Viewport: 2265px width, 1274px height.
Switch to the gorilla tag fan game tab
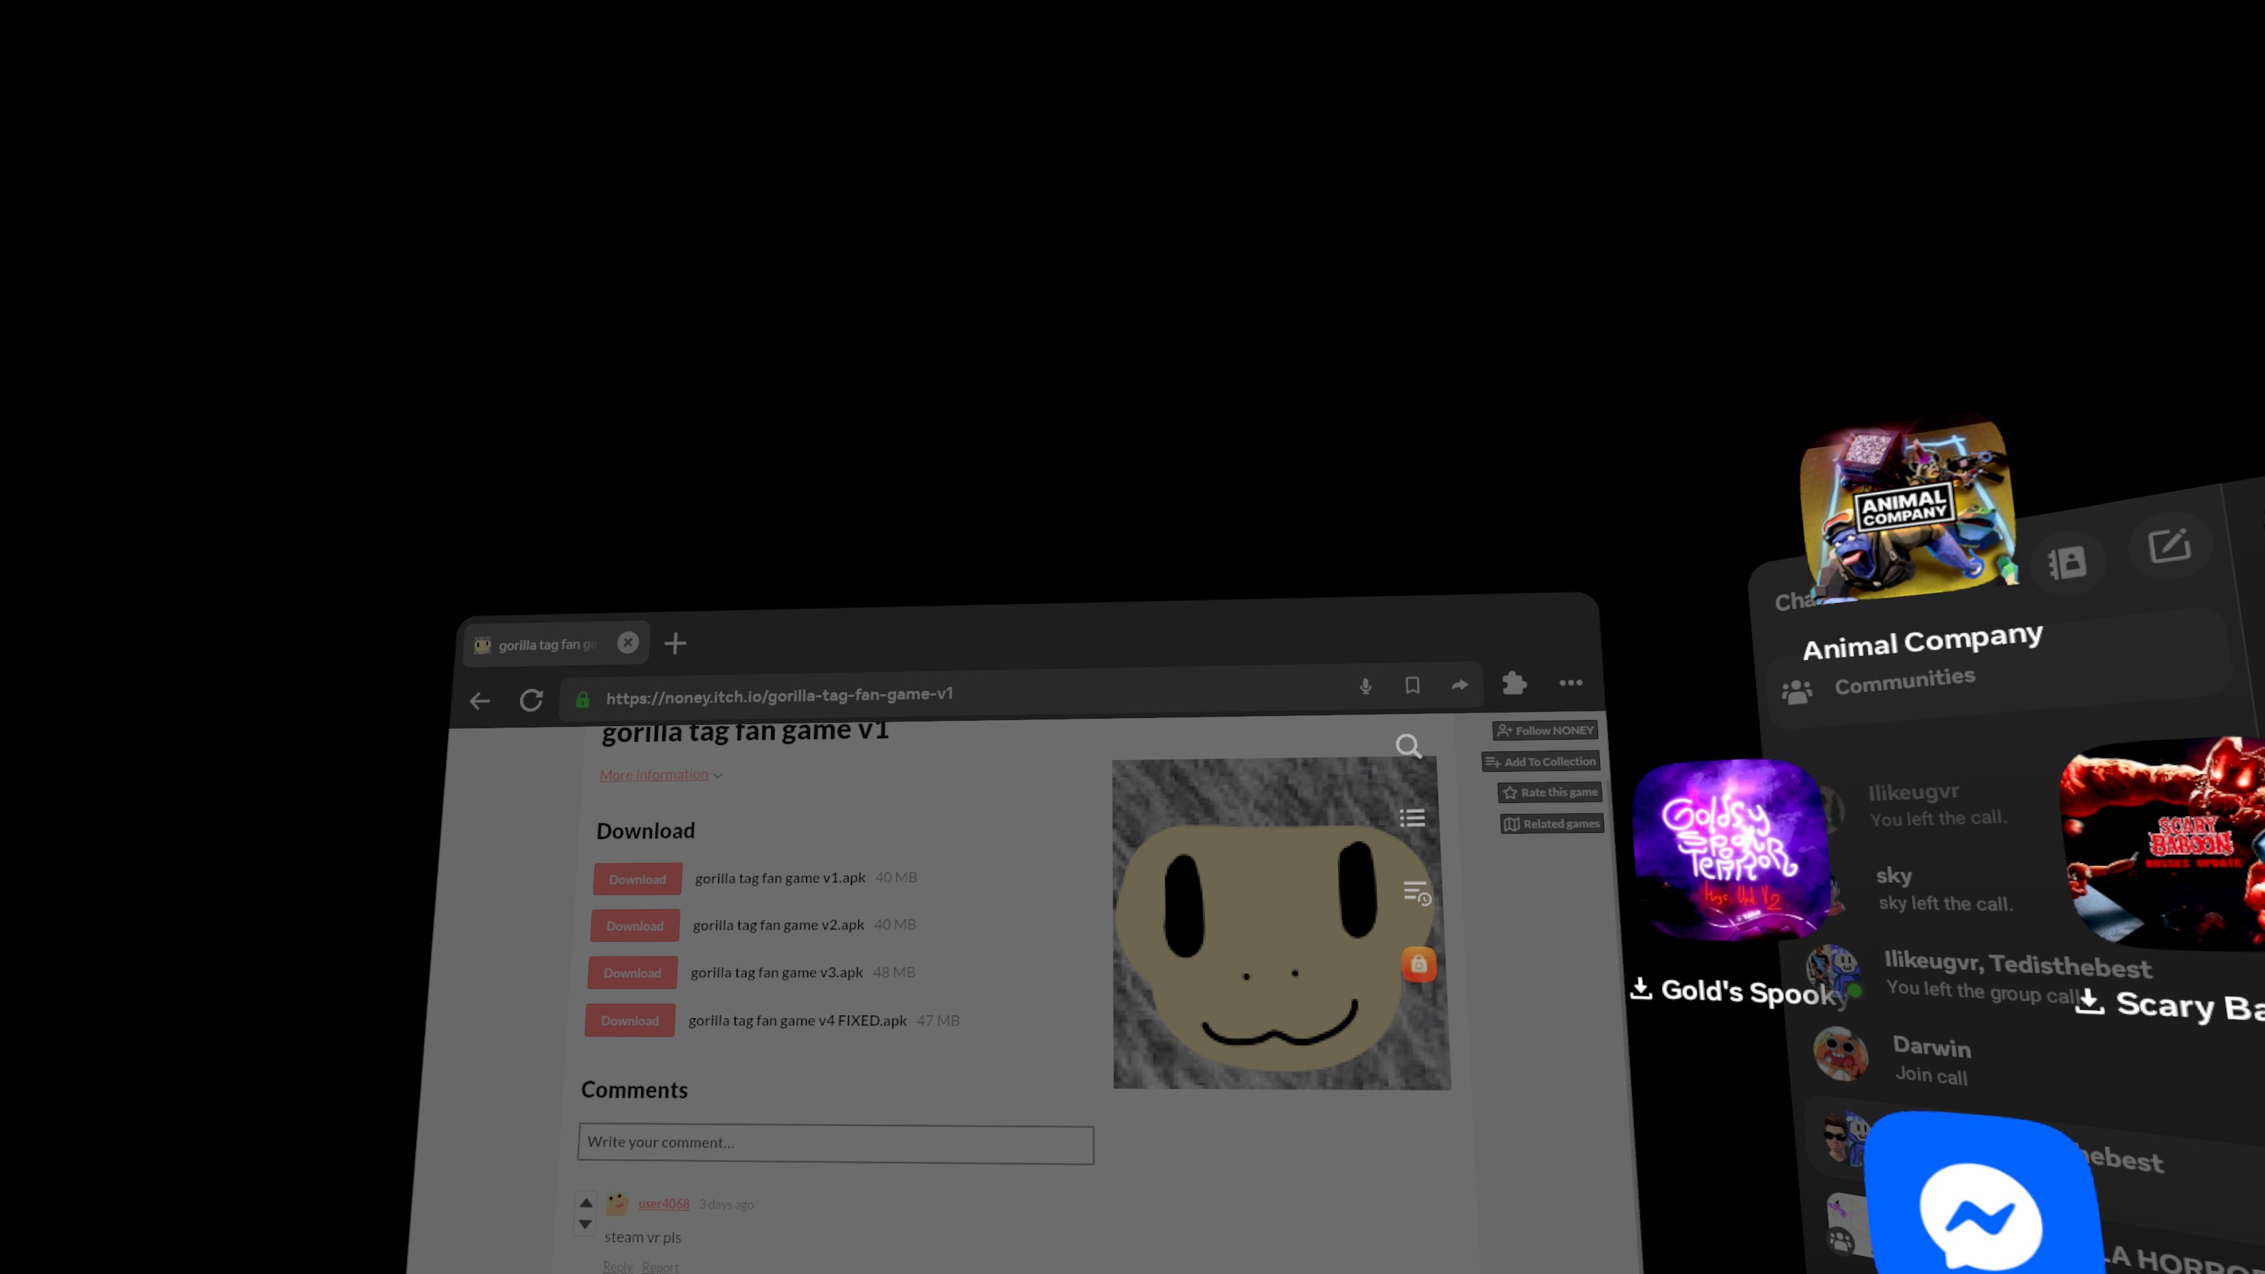tap(555, 644)
